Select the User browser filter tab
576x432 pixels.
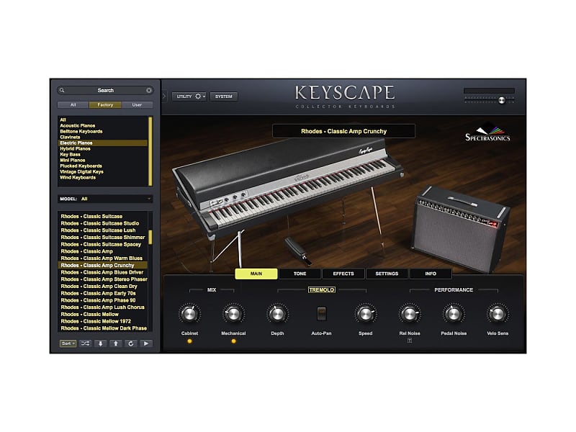137,105
